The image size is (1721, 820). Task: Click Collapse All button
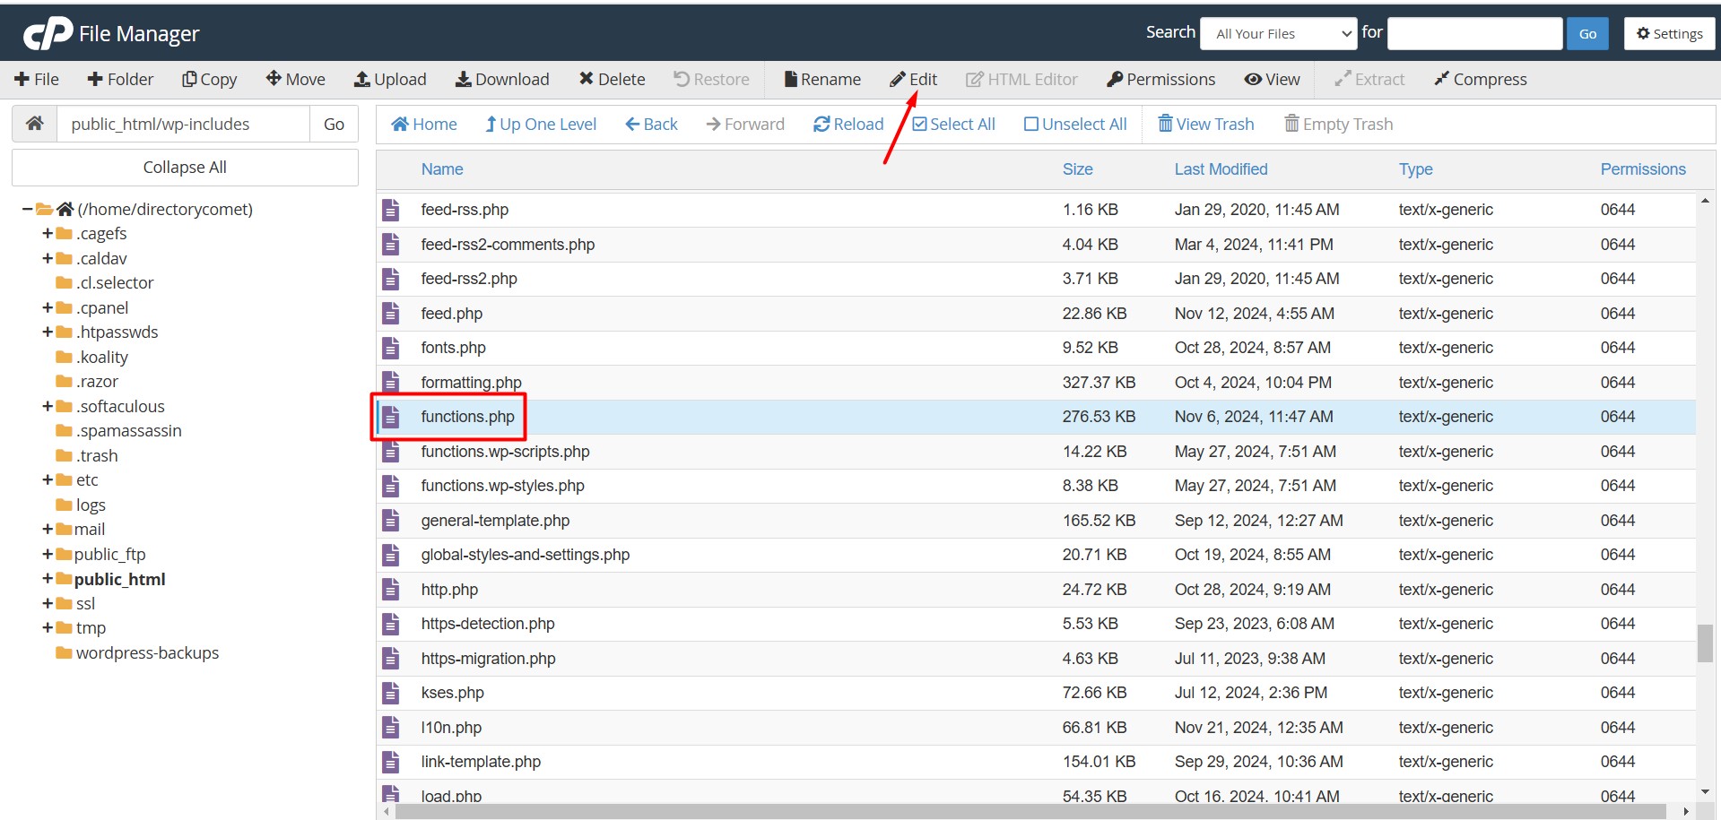(x=185, y=167)
